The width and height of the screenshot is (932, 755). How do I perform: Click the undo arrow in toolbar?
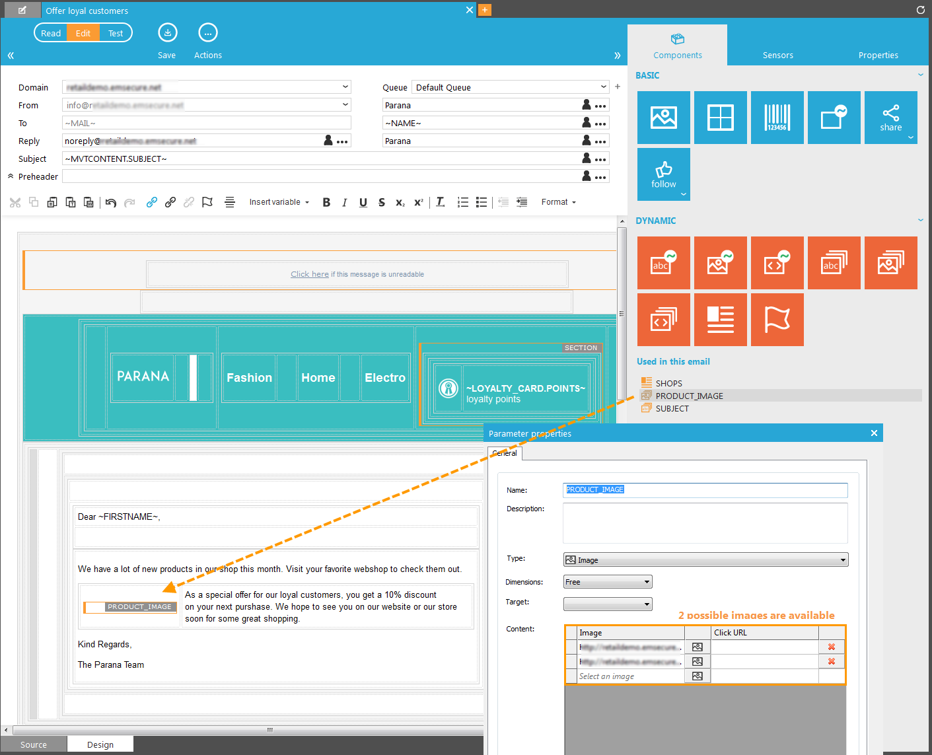[x=111, y=203]
